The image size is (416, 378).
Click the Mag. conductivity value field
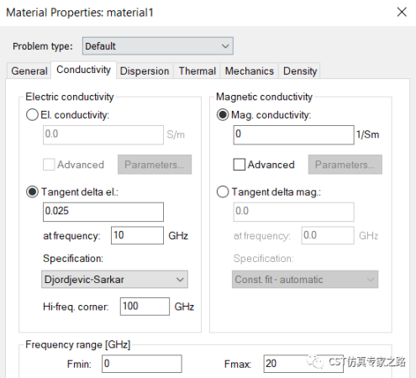click(294, 135)
